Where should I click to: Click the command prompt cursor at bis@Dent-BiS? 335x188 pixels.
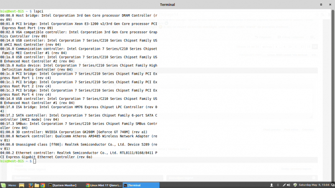point(35,161)
